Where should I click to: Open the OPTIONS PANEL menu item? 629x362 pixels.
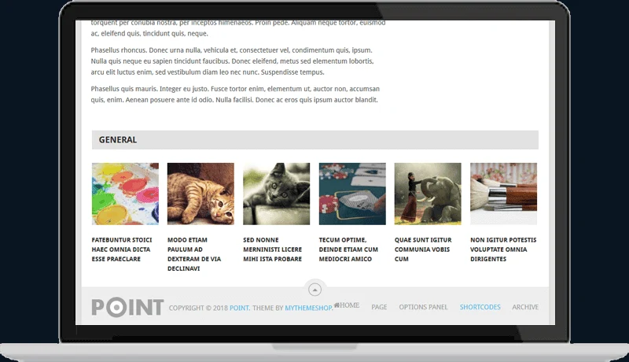[423, 307]
